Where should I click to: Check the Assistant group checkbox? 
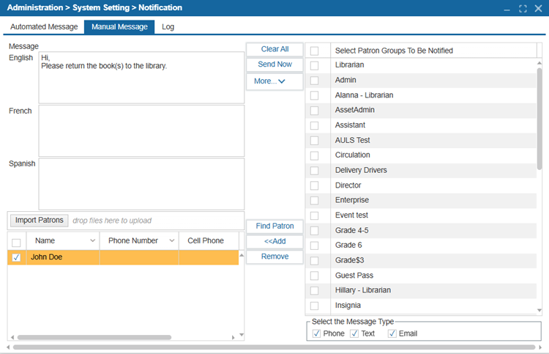tap(315, 125)
